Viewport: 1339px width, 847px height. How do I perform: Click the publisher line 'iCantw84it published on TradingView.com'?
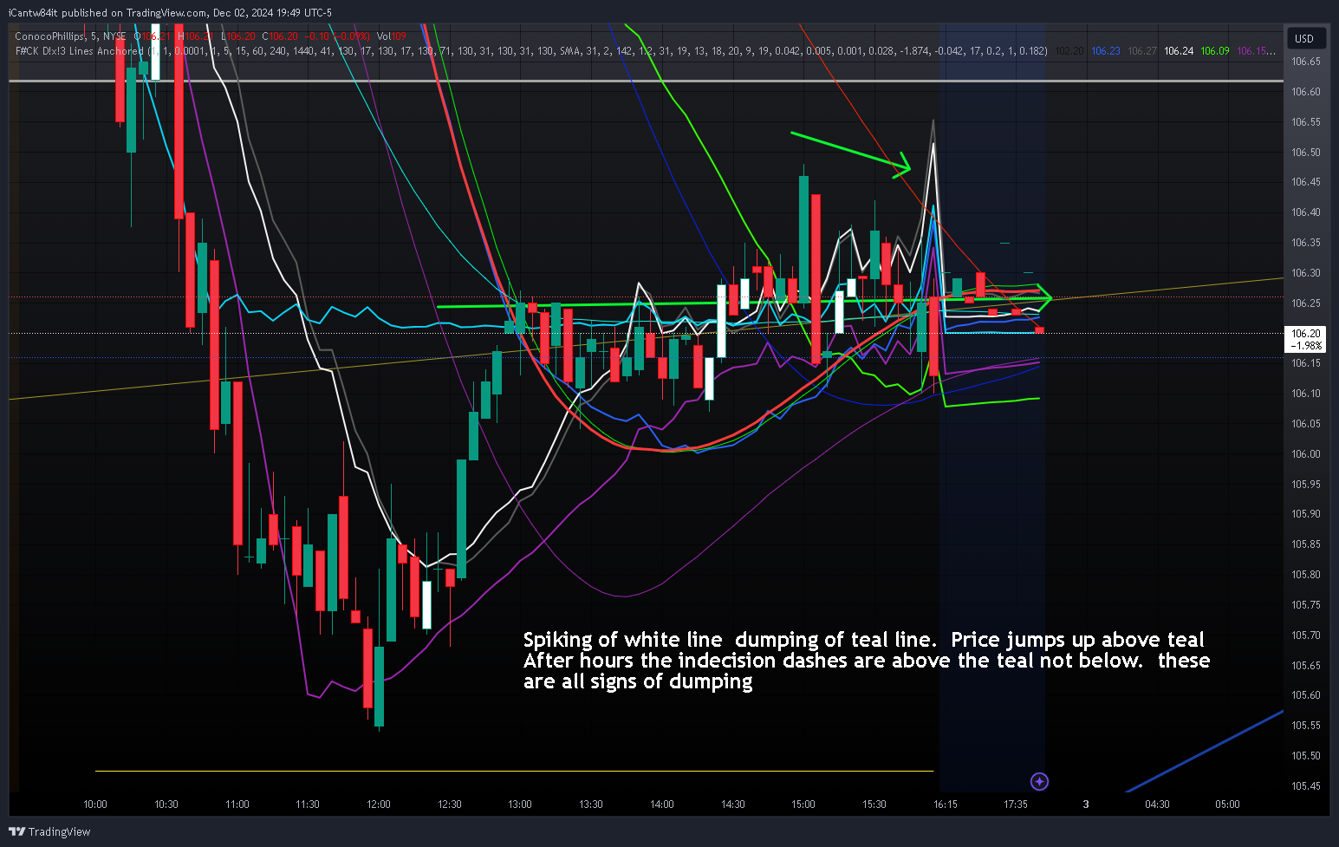(108, 12)
